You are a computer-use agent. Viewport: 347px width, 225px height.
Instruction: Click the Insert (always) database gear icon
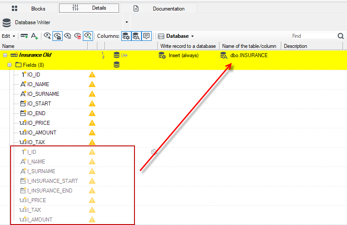[x=162, y=55]
